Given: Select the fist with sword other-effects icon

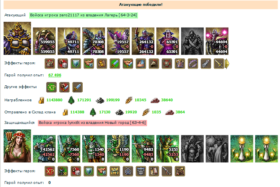Looking at the screenshot, I should pyautogui.click(x=64, y=87).
